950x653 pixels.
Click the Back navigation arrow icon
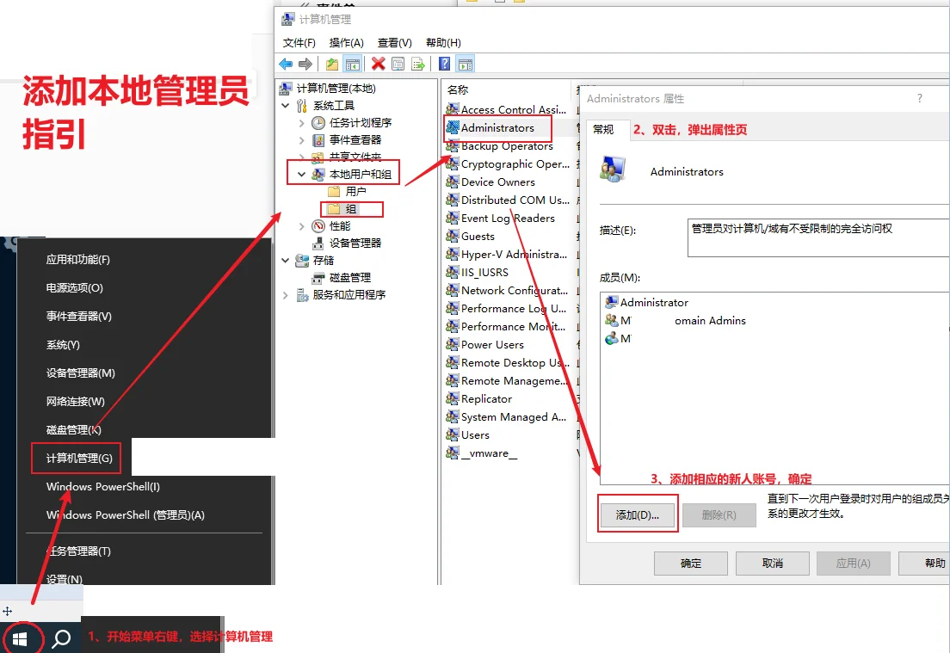(285, 63)
